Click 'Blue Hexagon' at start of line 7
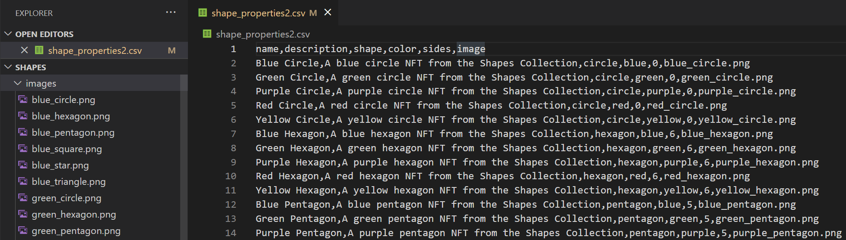This screenshot has height=240, width=846. tap(290, 134)
